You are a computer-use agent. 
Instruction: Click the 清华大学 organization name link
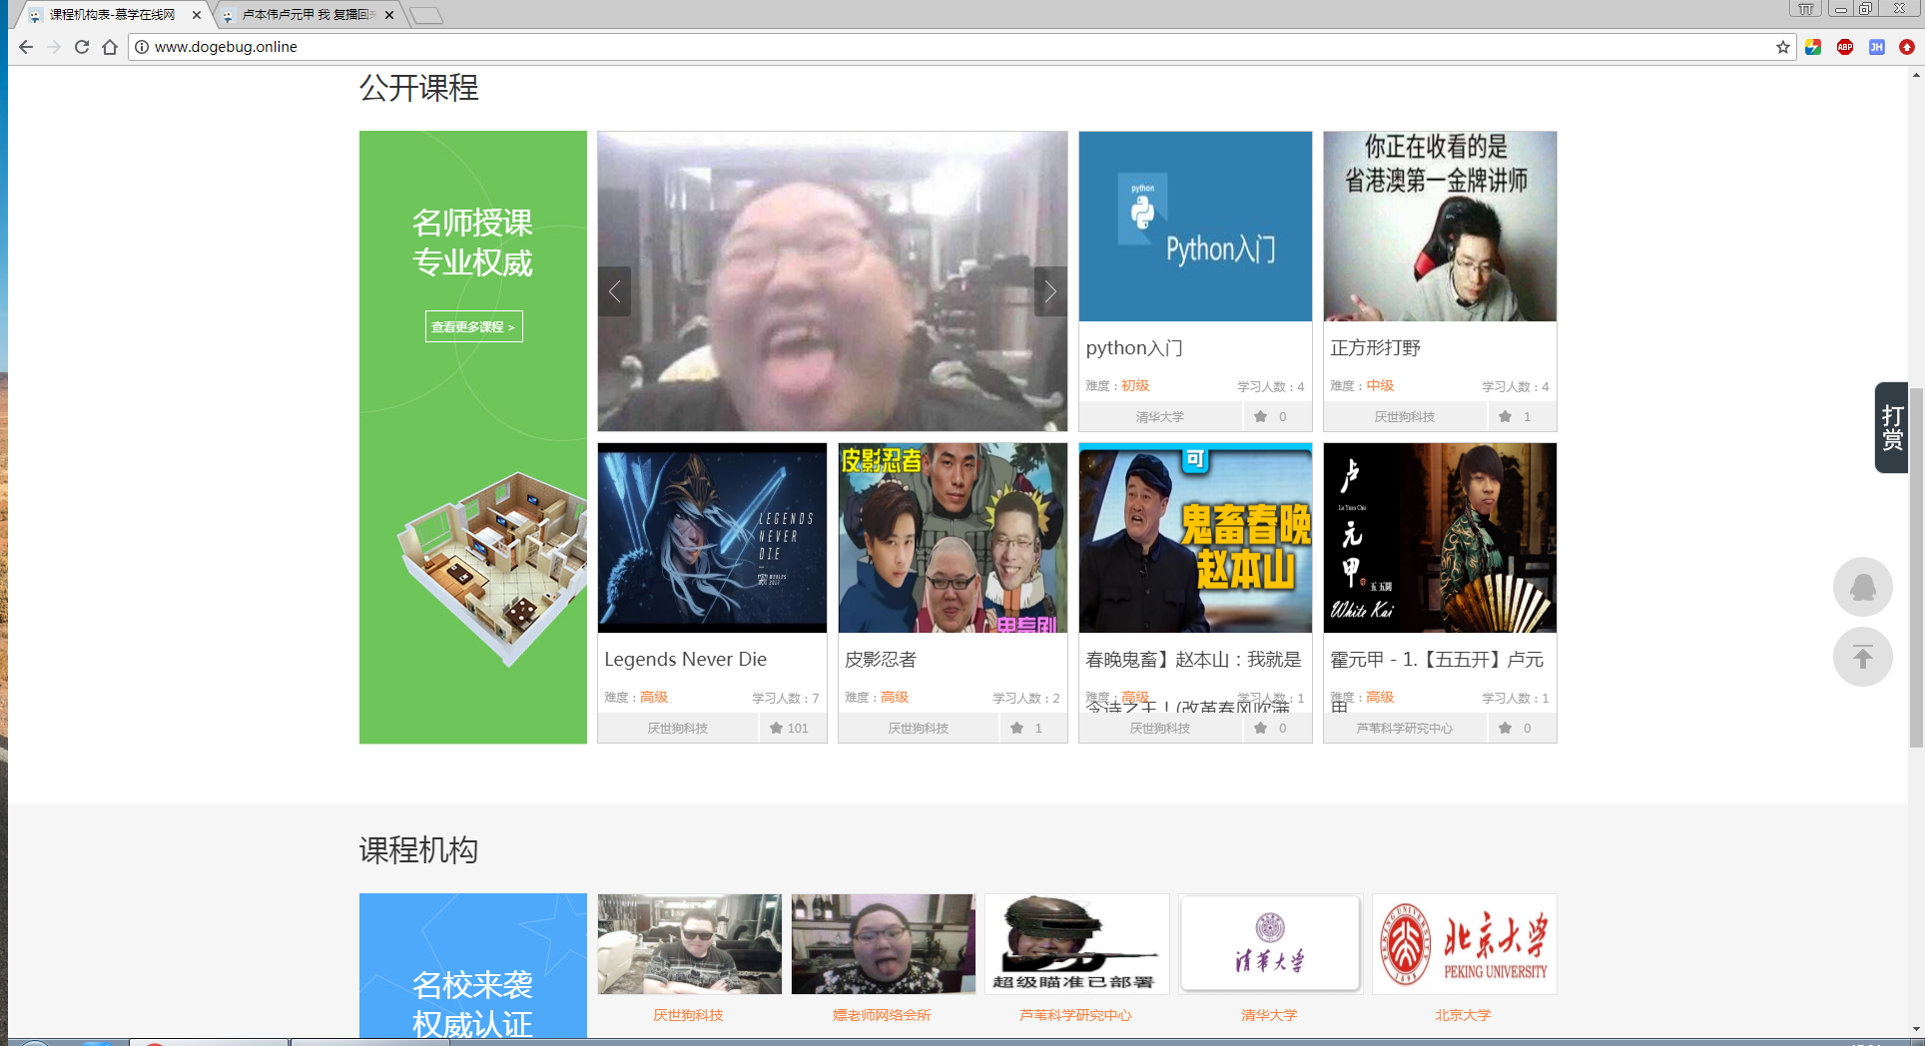click(1269, 1015)
